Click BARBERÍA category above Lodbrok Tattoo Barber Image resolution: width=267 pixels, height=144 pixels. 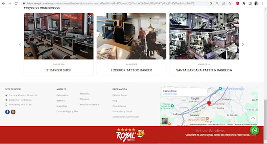tap(131, 64)
